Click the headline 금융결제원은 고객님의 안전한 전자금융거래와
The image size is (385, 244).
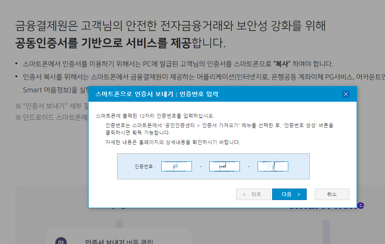click(170, 26)
